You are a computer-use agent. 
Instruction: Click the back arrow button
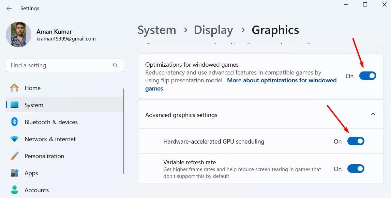pyautogui.click(x=9, y=8)
